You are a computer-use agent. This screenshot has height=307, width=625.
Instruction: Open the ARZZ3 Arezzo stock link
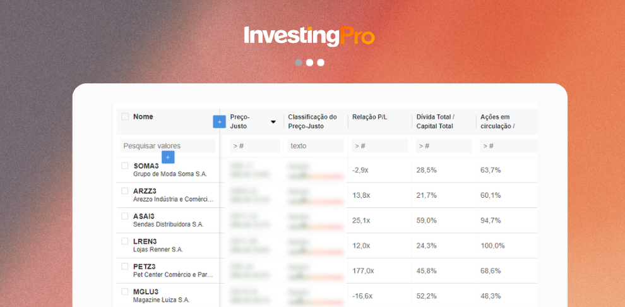(174, 195)
